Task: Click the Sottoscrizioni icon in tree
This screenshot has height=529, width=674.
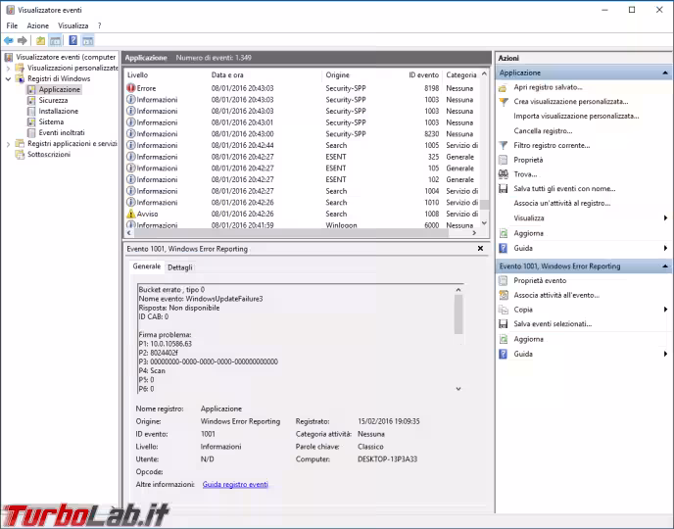Action: pos(20,154)
